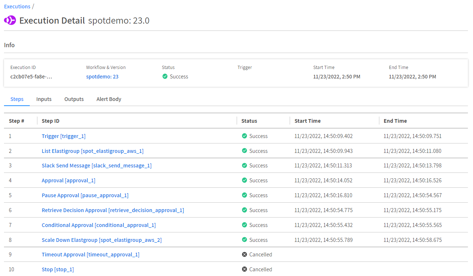
Task: Click the Status column header
Action: pos(249,121)
